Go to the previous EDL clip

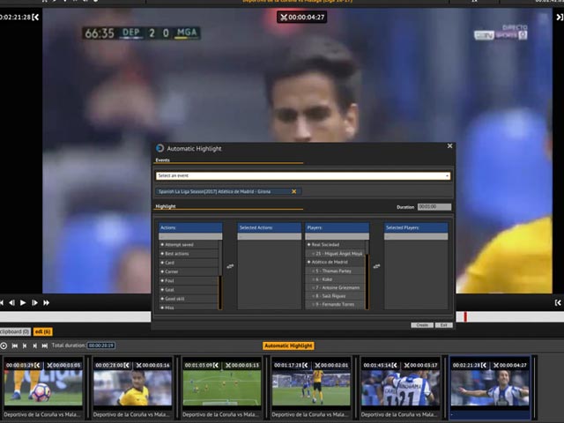pos(25,345)
